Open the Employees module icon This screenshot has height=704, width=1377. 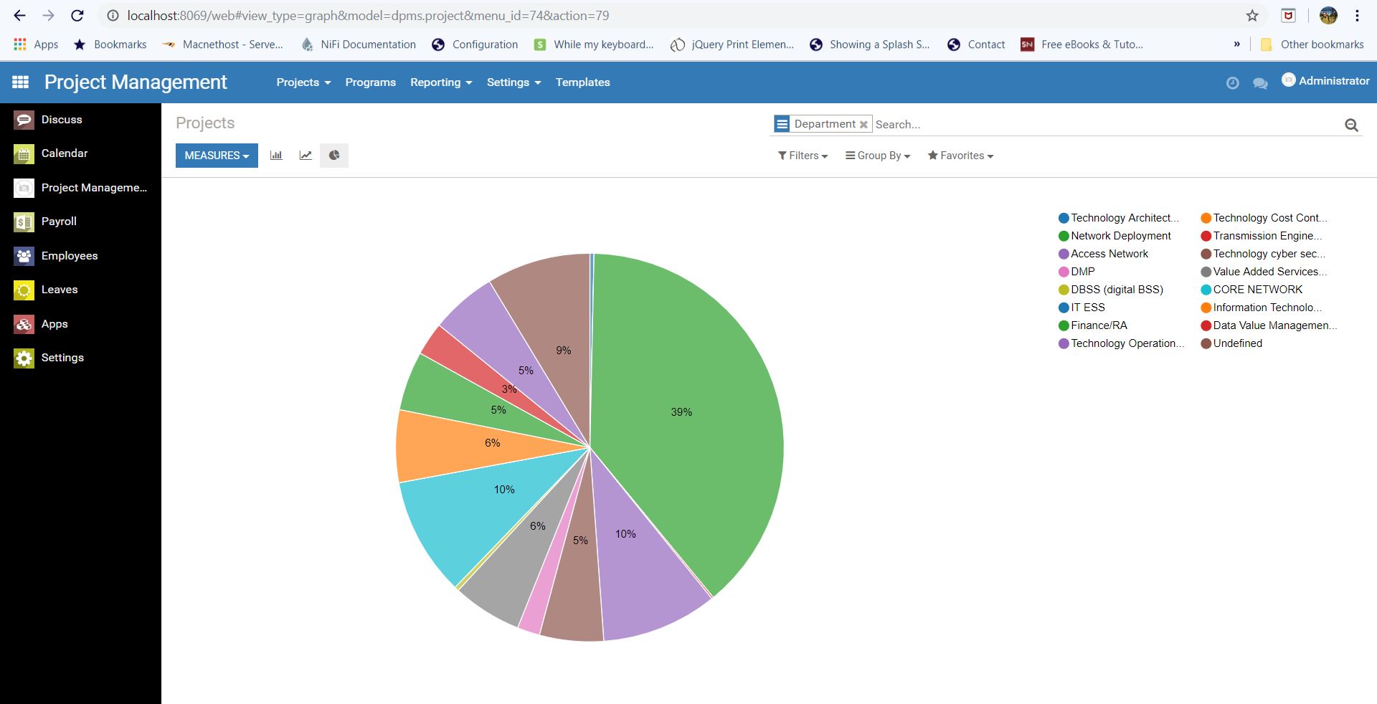(24, 256)
